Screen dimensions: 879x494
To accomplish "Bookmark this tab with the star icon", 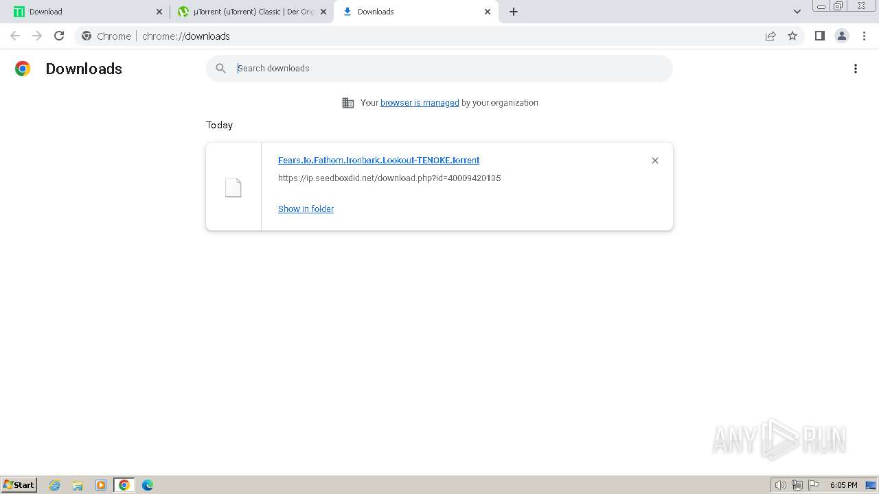I will tap(792, 36).
